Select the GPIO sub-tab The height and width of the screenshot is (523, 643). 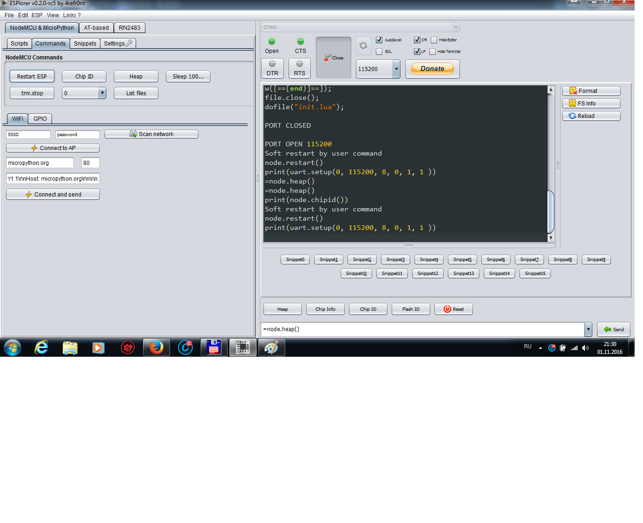(x=40, y=119)
